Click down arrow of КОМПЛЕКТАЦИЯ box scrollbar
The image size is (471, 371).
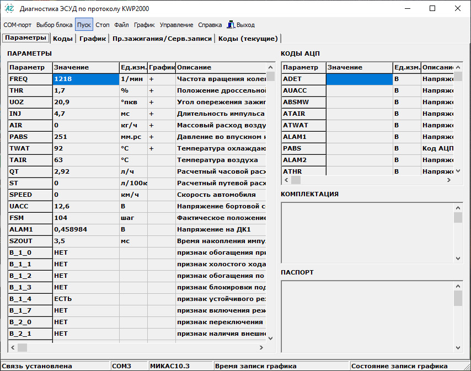458,259
